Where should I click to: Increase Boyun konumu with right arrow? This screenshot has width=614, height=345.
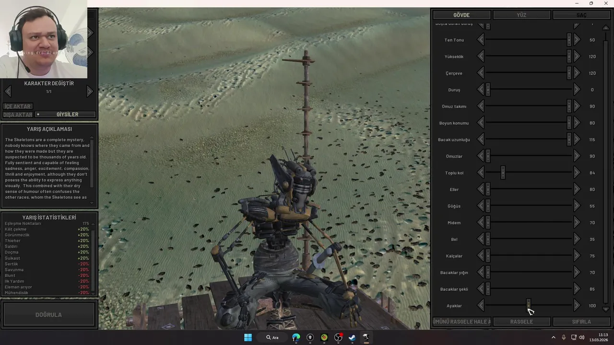(x=577, y=123)
